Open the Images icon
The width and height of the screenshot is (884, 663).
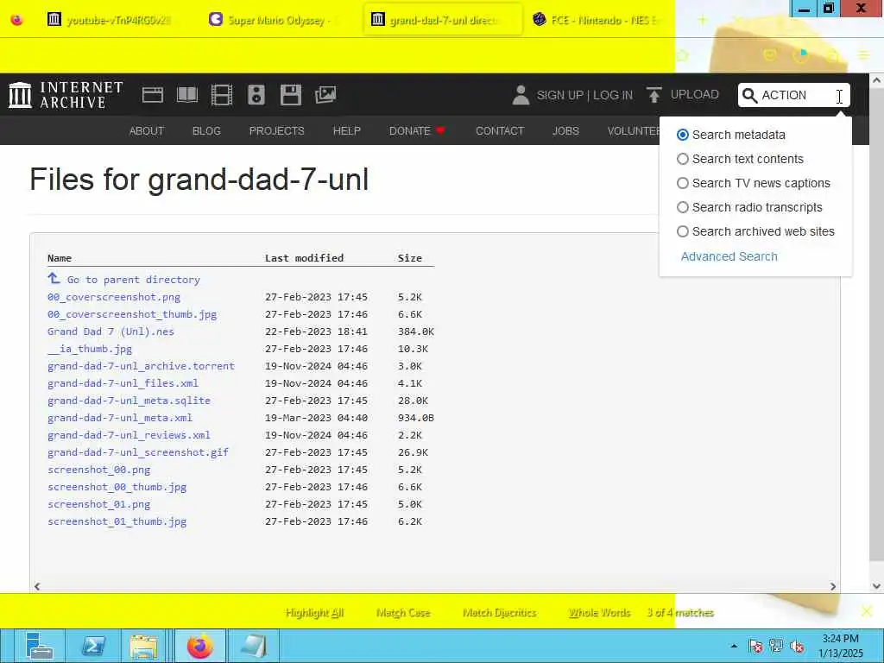tap(325, 95)
